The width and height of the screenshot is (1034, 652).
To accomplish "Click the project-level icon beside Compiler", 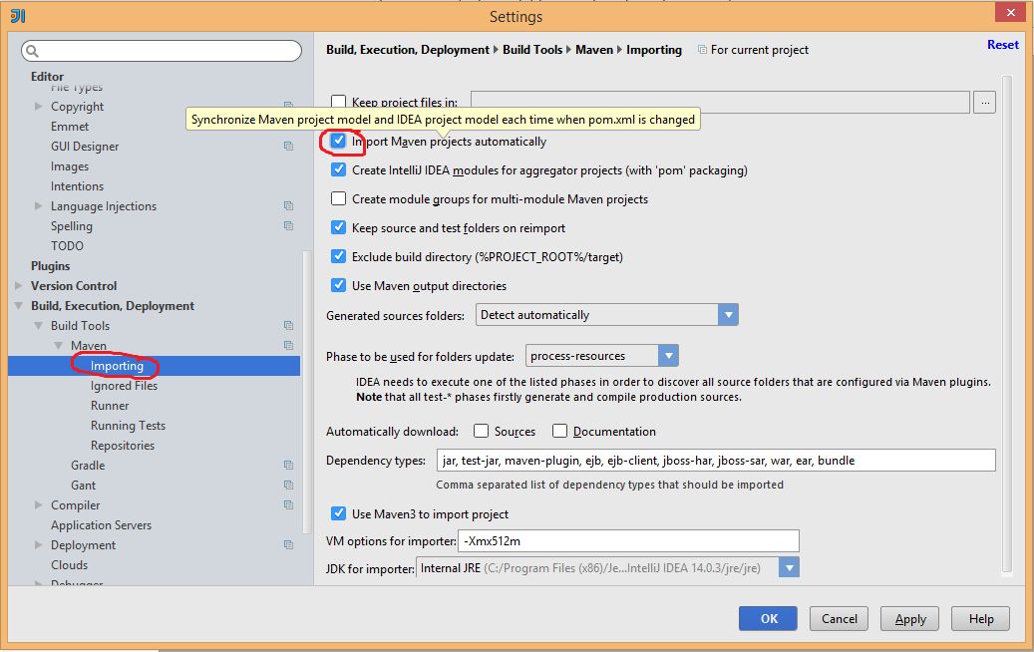I will pyautogui.click(x=288, y=504).
